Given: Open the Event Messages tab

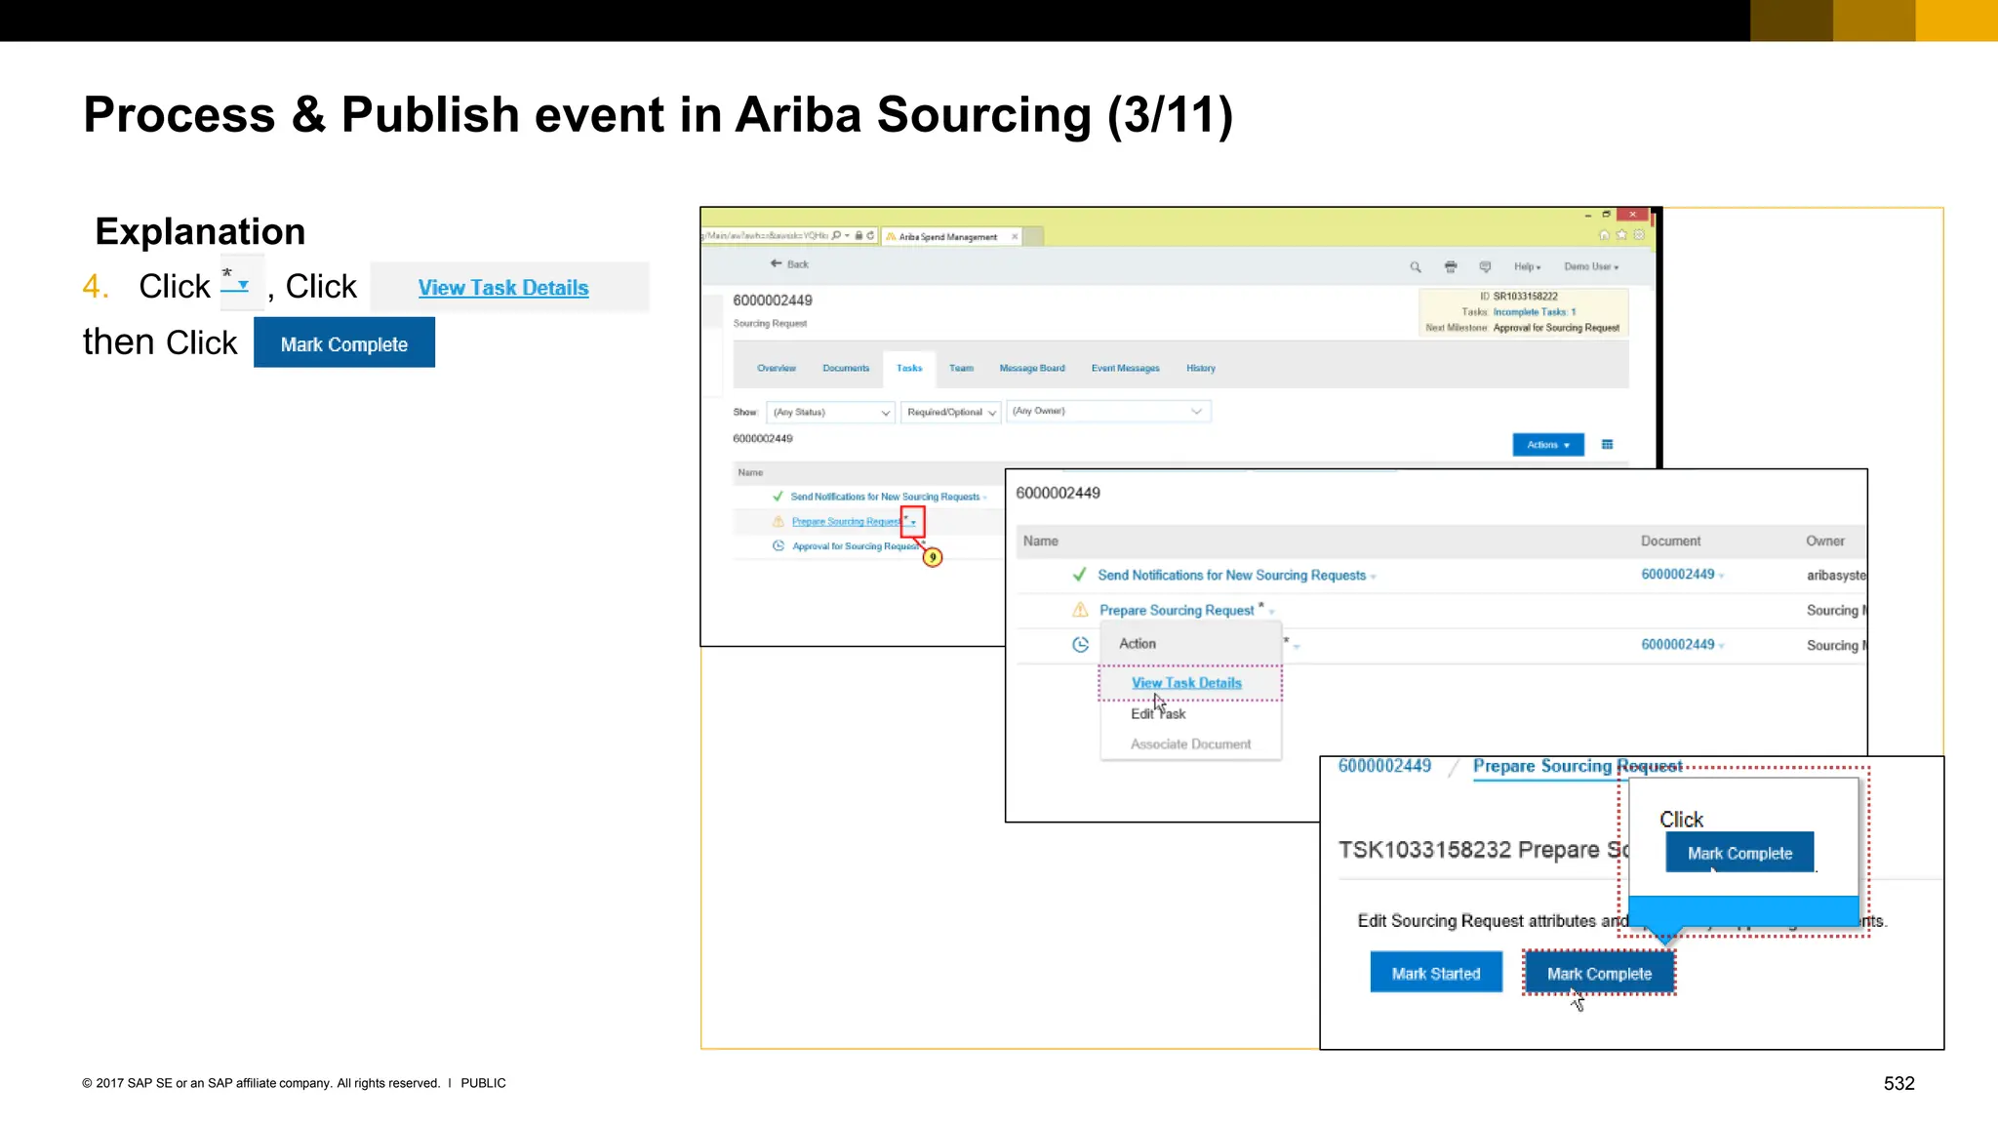Looking at the screenshot, I should click(1125, 368).
